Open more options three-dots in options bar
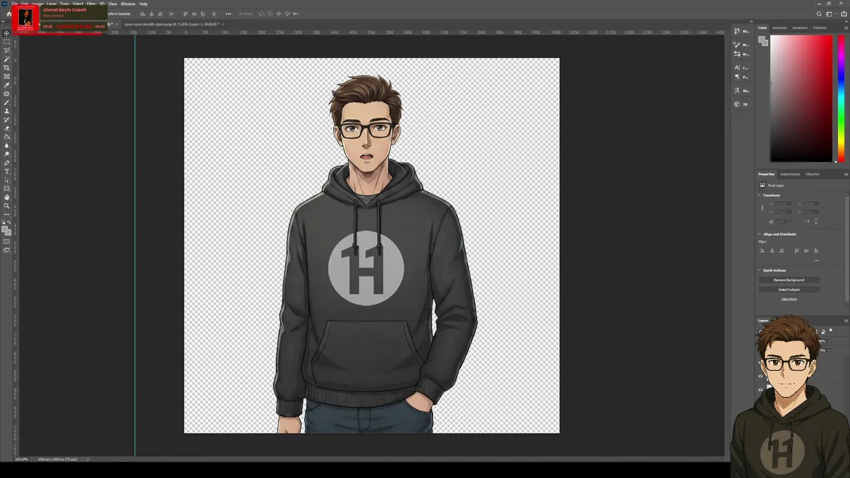850x478 pixels. (228, 14)
